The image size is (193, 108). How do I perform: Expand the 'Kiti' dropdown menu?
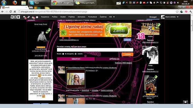point(112,17)
